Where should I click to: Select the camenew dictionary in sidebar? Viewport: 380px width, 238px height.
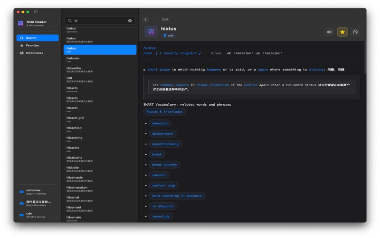click(37, 192)
